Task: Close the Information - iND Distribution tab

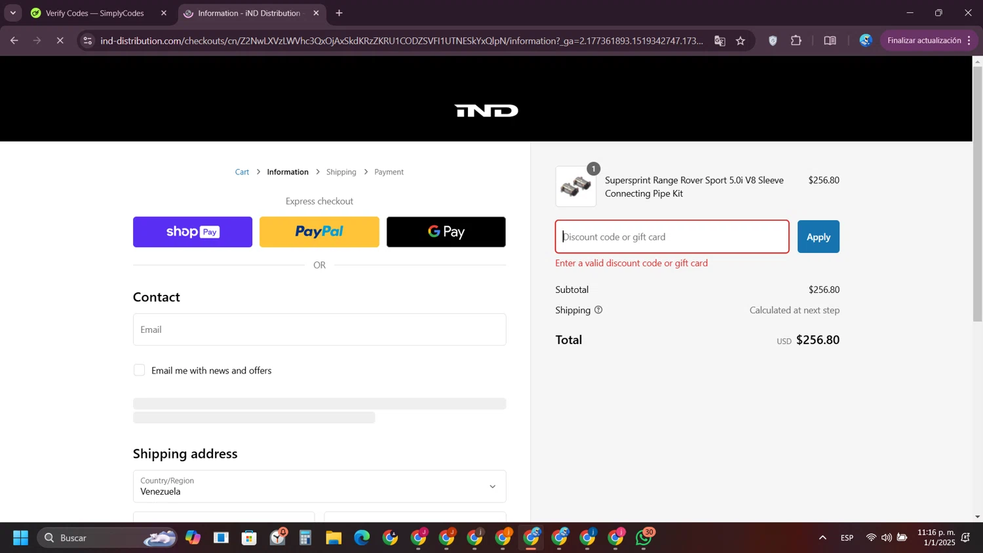Action: [316, 13]
